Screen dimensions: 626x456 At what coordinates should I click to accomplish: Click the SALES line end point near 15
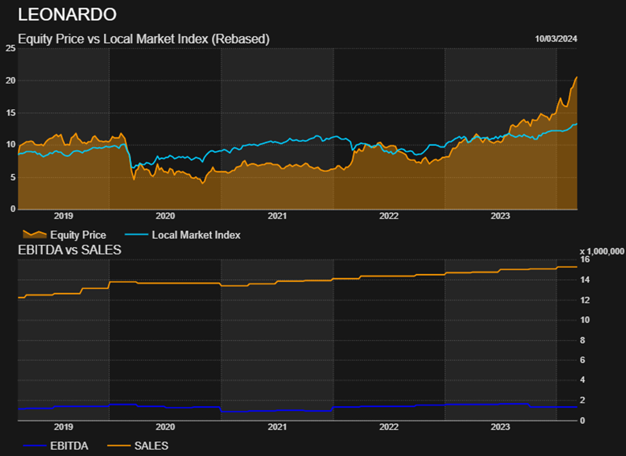[576, 267]
